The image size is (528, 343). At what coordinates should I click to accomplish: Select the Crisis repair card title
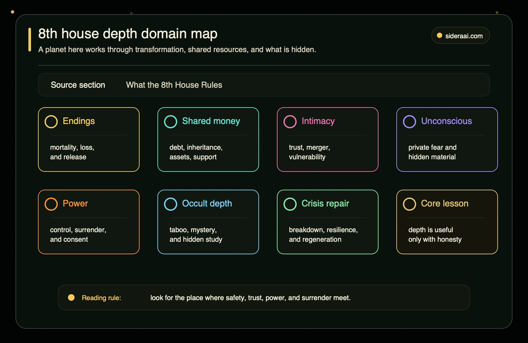point(325,204)
